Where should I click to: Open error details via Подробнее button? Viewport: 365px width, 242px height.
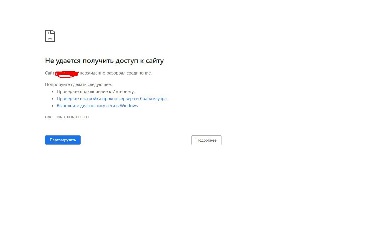(206, 140)
